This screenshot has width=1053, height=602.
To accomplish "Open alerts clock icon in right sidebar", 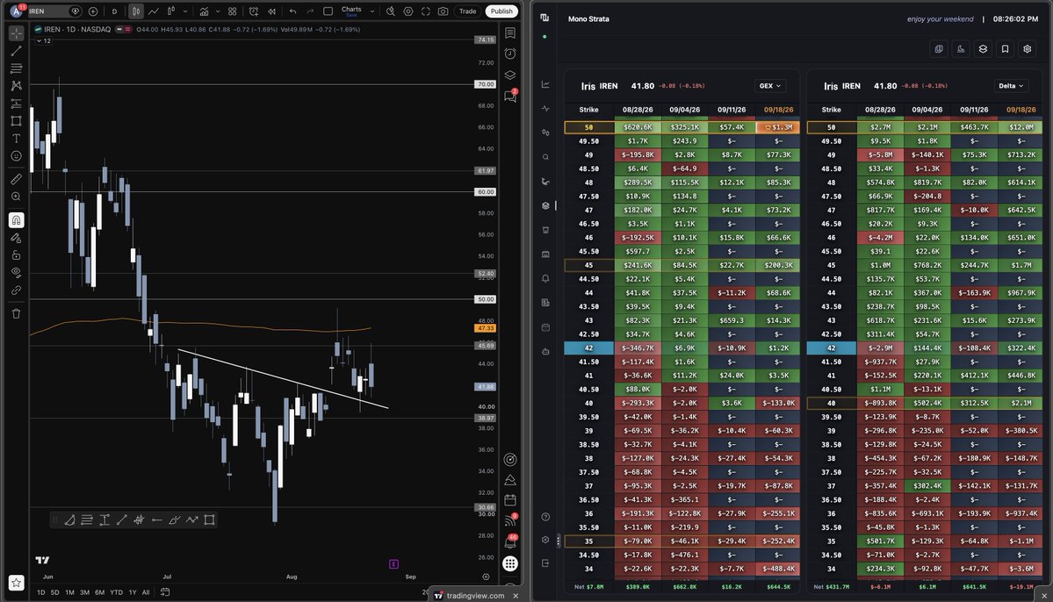I will 510,54.
